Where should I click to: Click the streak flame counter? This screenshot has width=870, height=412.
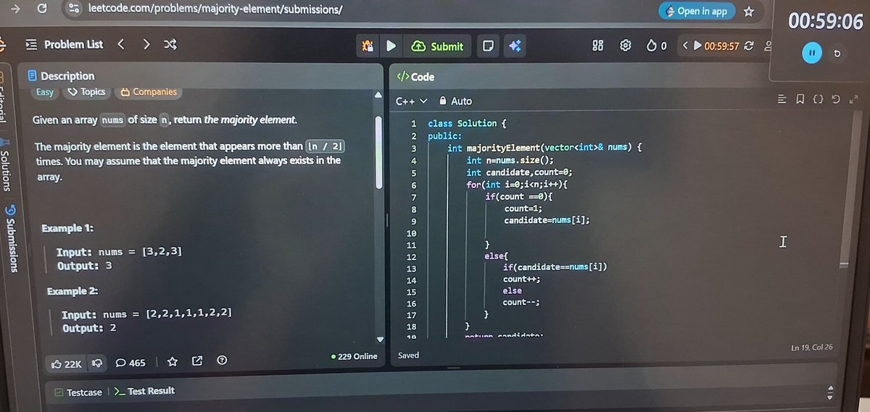point(656,46)
